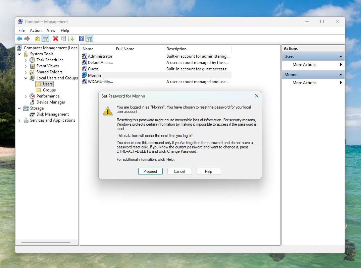Select Services and Applications icon

point(26,120)
